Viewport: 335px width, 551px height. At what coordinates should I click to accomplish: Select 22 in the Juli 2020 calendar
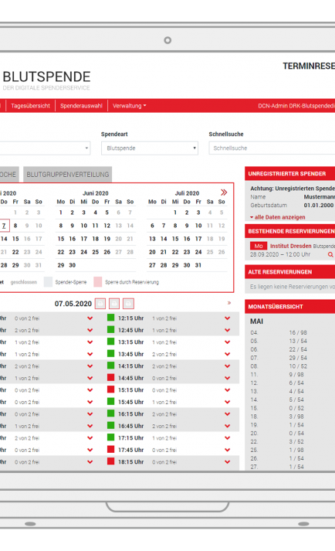tap(175, 252)
